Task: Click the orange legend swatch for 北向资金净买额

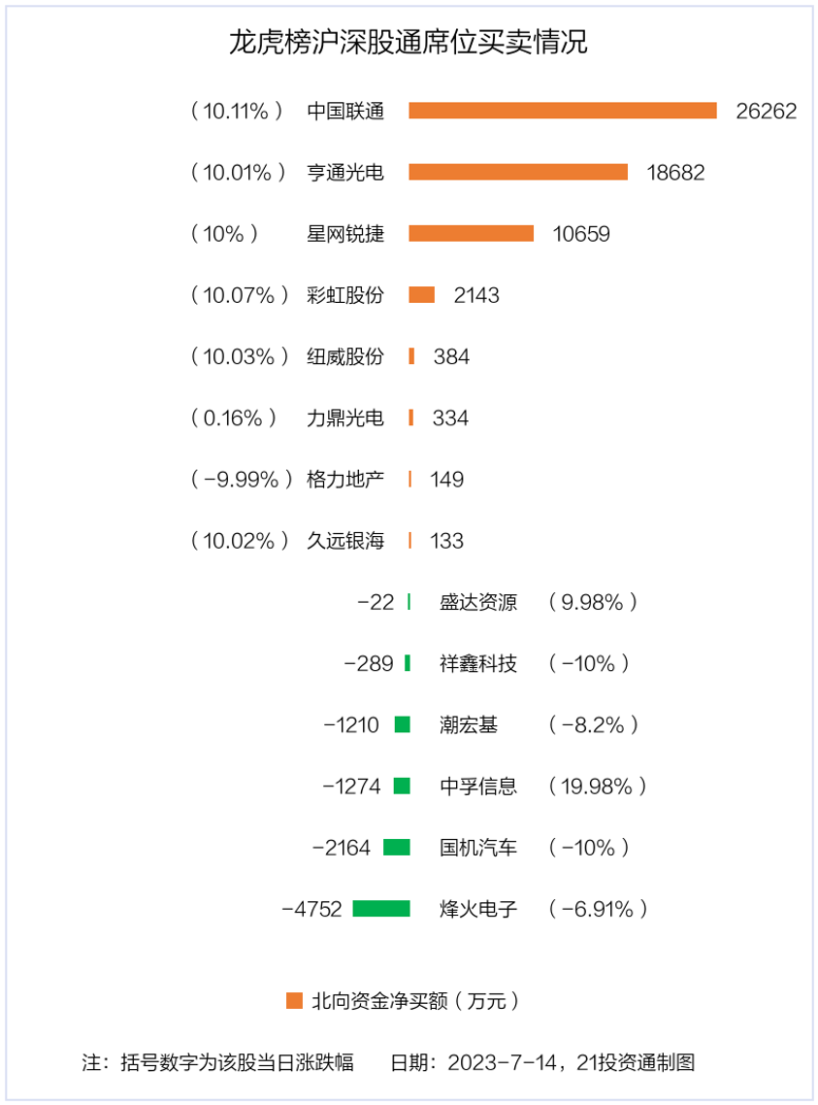Action: (x=294, y=1001)
